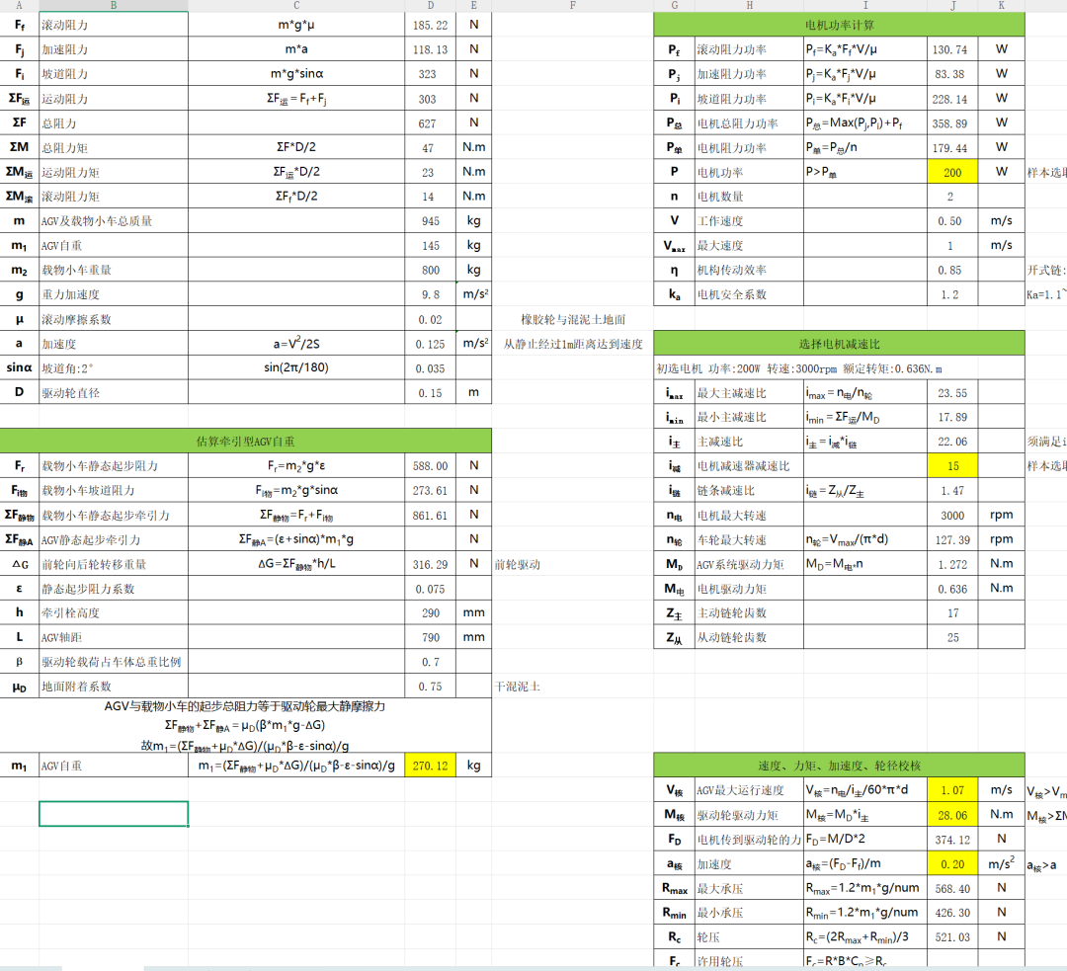1067x971 pixels.
Task: Select drive sprocket teeth value 17
Action: pos(952,613)
